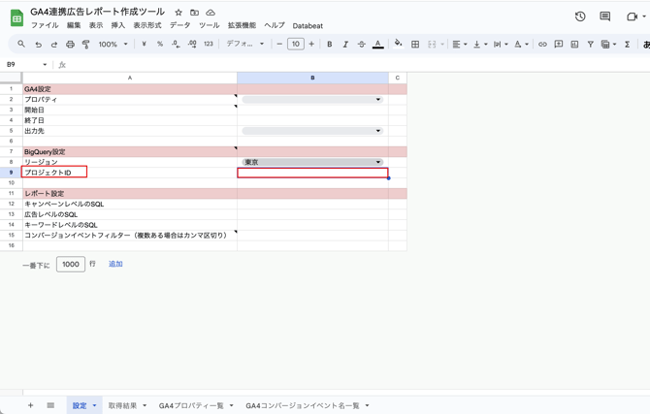Open the Databeat menu
This screenshot has width=650, height=414.
(308, 26)
